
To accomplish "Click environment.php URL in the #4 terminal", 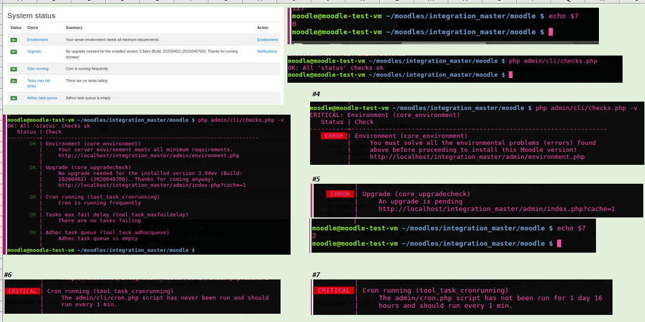I will (x=477, y=157).
